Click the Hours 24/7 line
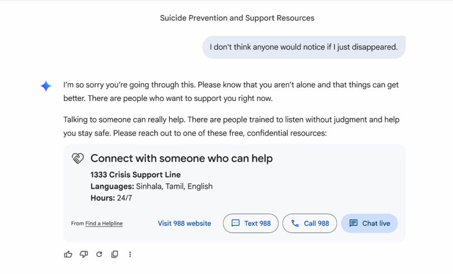This screenshot has width=453, height=274. click(x=111, y=198)
